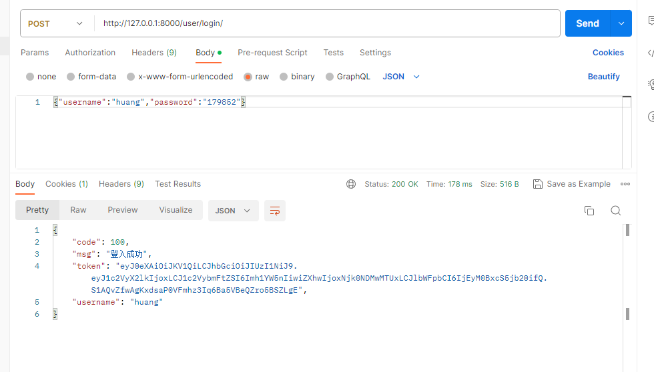Open the raw body JSON format dropdown
The height and width of the screenshot is (372, 654).
pos(401,77)
